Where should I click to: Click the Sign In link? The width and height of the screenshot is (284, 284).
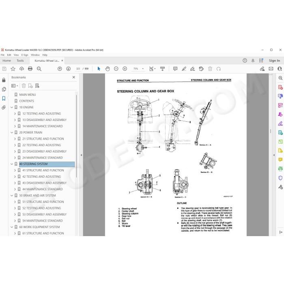coord(274,60)
